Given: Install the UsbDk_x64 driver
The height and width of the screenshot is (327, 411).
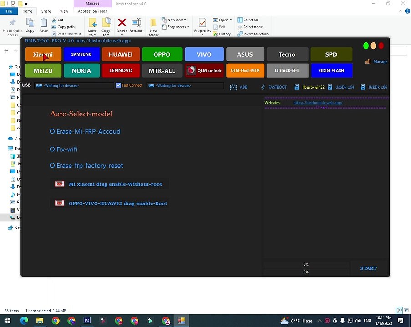Looking at the screenshot, I should 341,87.
